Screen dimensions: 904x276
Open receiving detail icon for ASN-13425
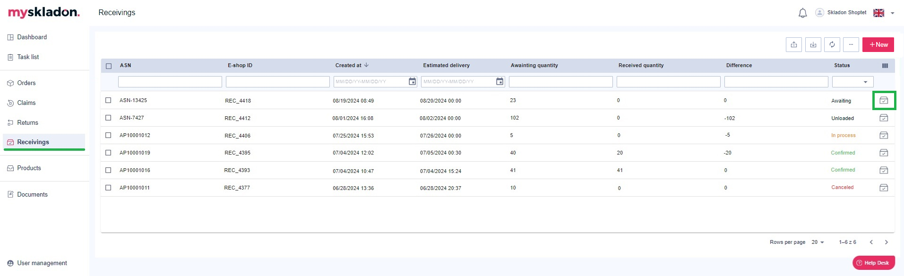click(884, 101)
